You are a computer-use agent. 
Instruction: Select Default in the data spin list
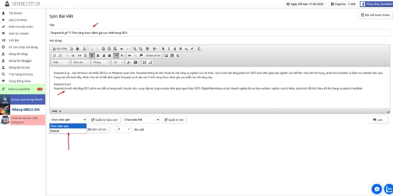(x=68, y=131)
